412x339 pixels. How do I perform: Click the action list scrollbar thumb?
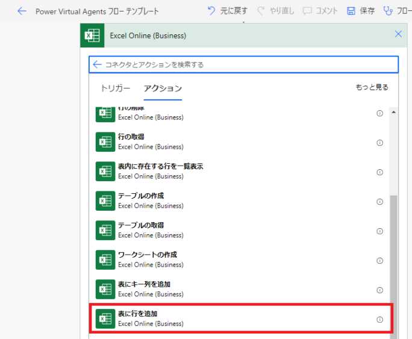393,267
